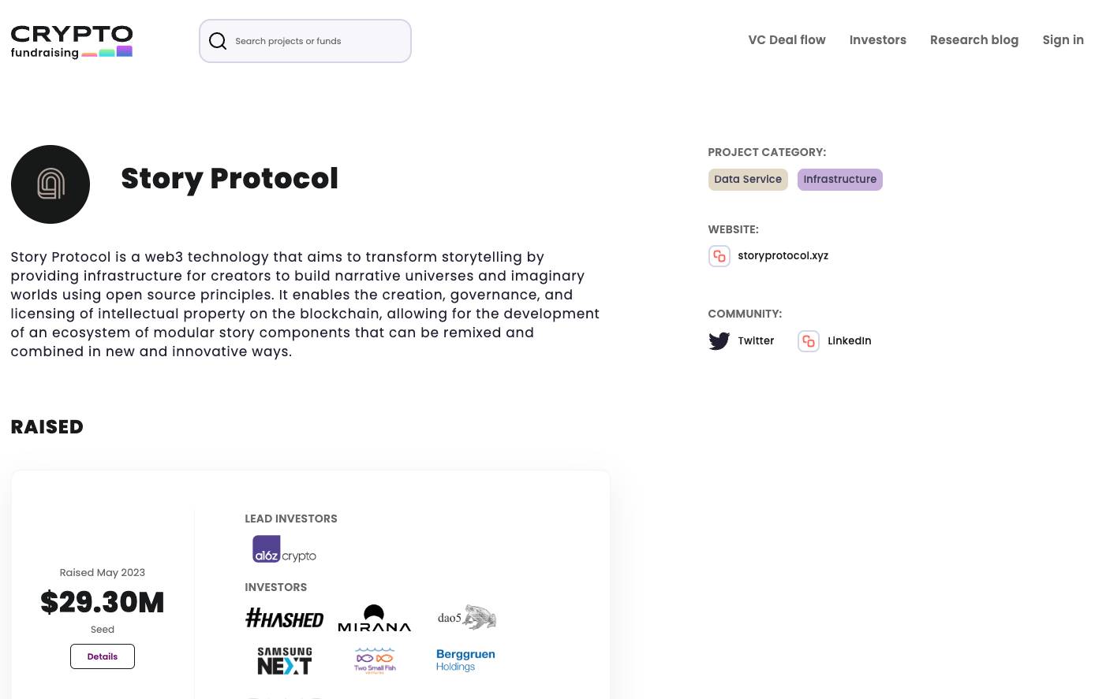This screenshot has width=1095, height=699.
Task: Open the Mirana investor logo
Action: (374, 618)
